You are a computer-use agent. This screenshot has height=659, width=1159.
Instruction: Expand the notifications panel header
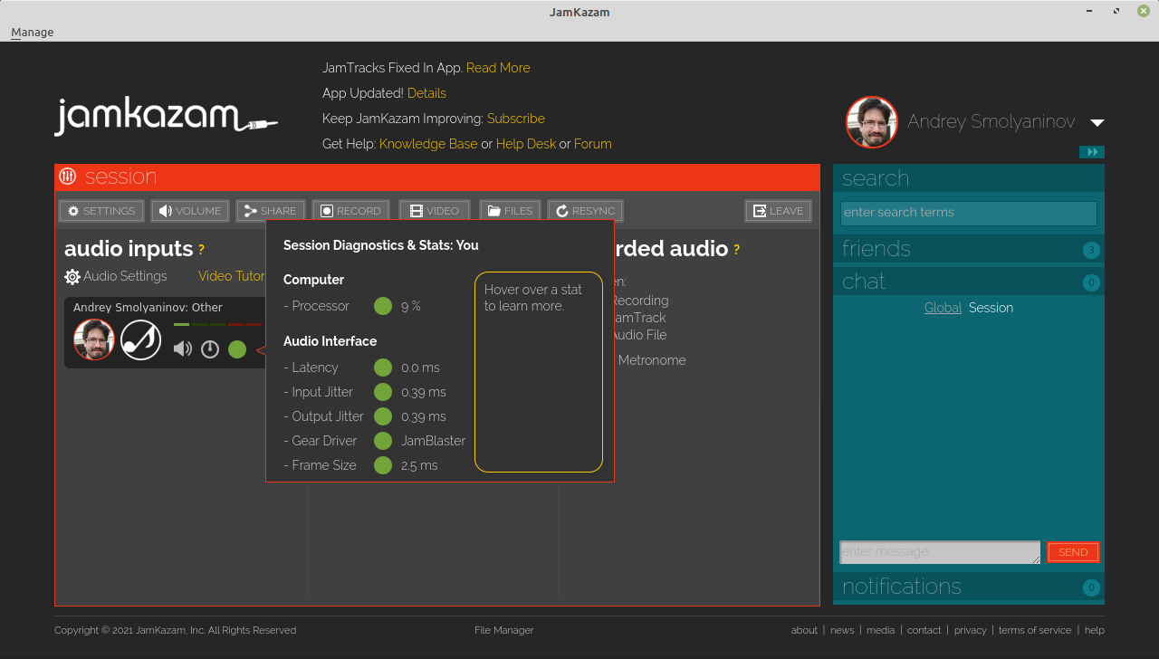pyautogui.click(x=969, y=587)
